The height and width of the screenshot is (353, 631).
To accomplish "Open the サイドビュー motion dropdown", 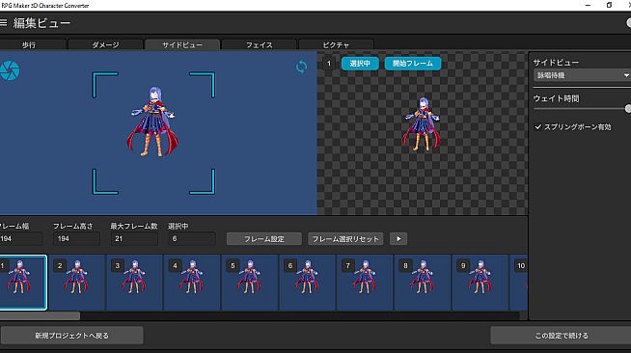I will [582, 75].
